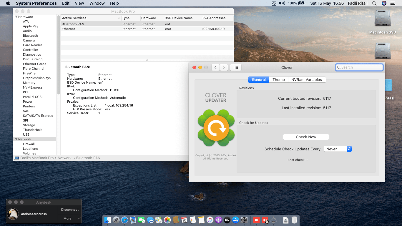Click the Check Now button

click(306, 137)
